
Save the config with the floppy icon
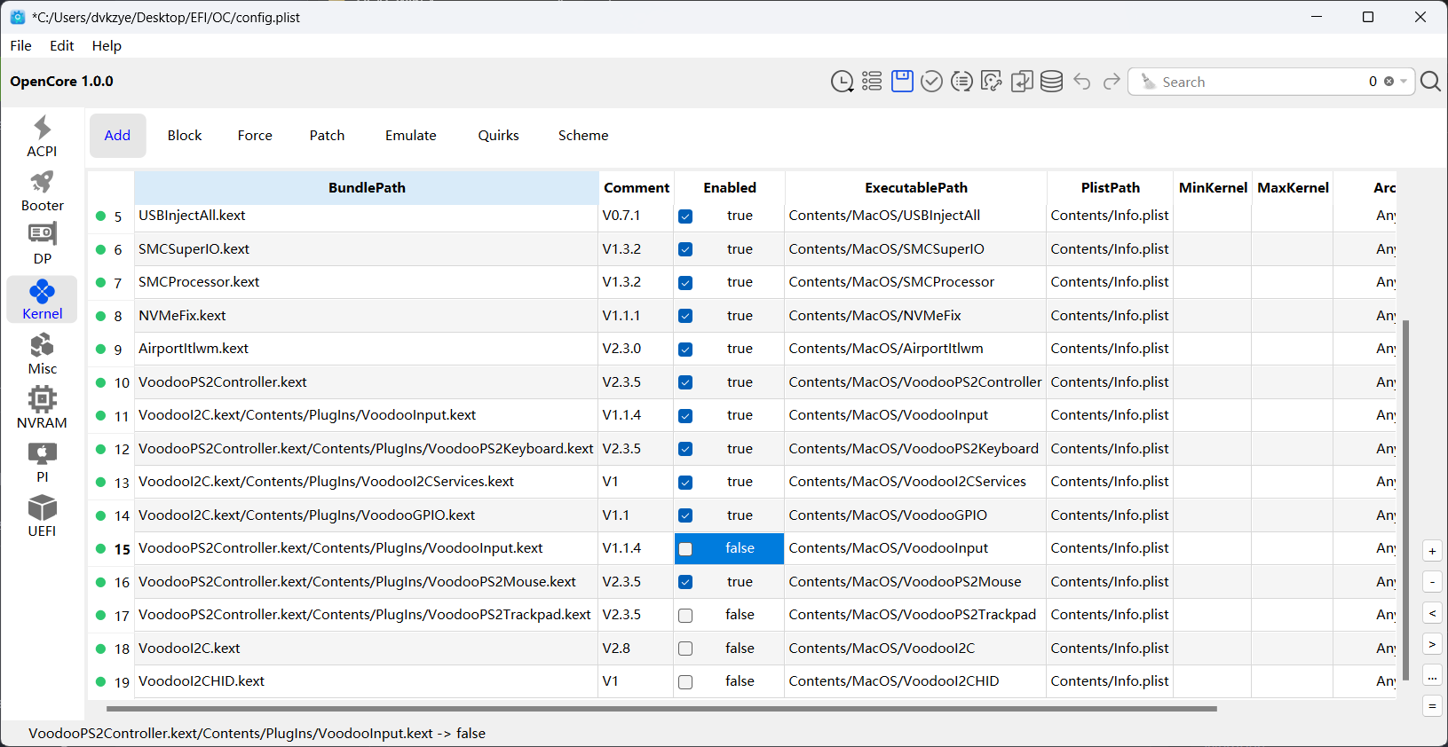(x=902, y=81)
